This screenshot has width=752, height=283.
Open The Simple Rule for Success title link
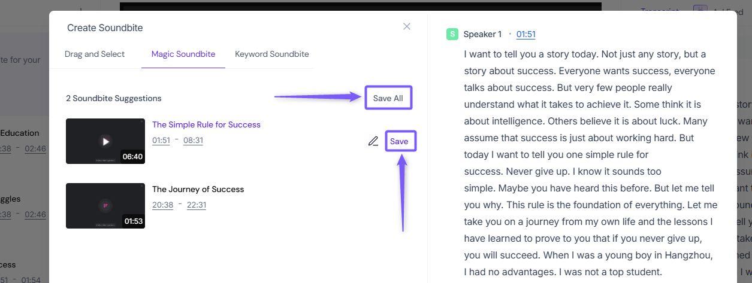point(206,124)
